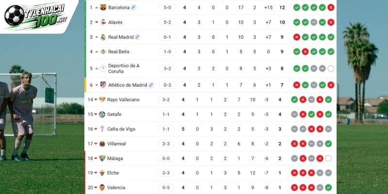Click Deportivo's empty upcoming match circle
This screenshot has height=194, width=388.
pos(331,68)
